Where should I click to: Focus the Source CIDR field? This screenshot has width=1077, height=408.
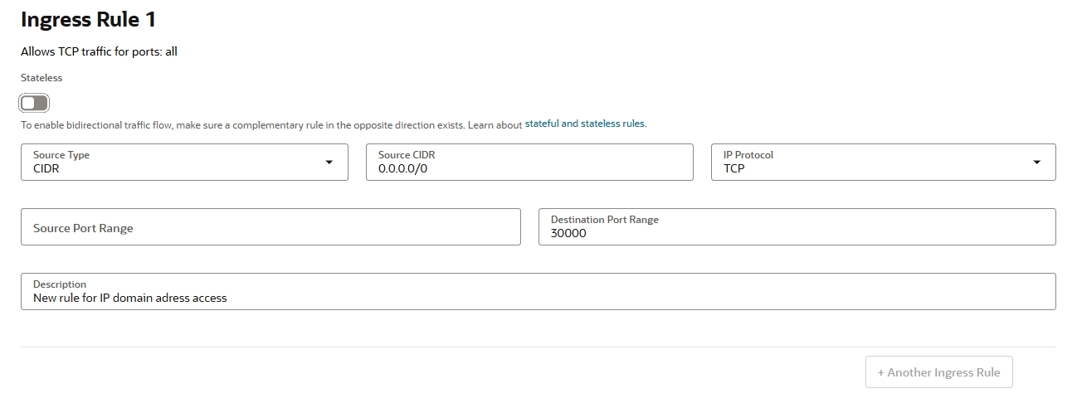click(529, 162)
